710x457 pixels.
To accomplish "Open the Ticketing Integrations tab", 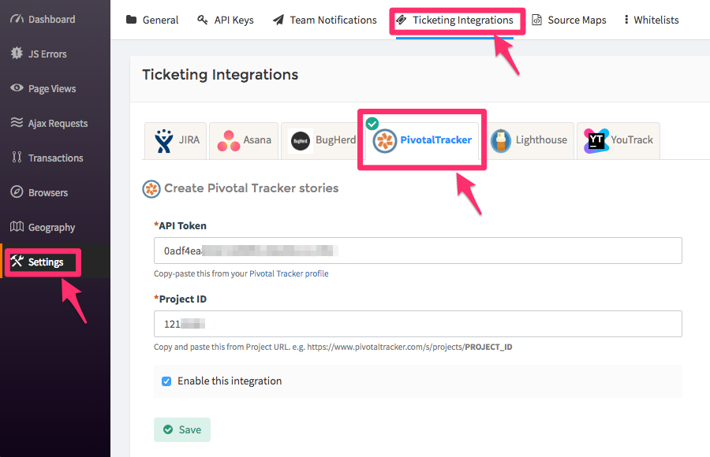I will point(454,20).
